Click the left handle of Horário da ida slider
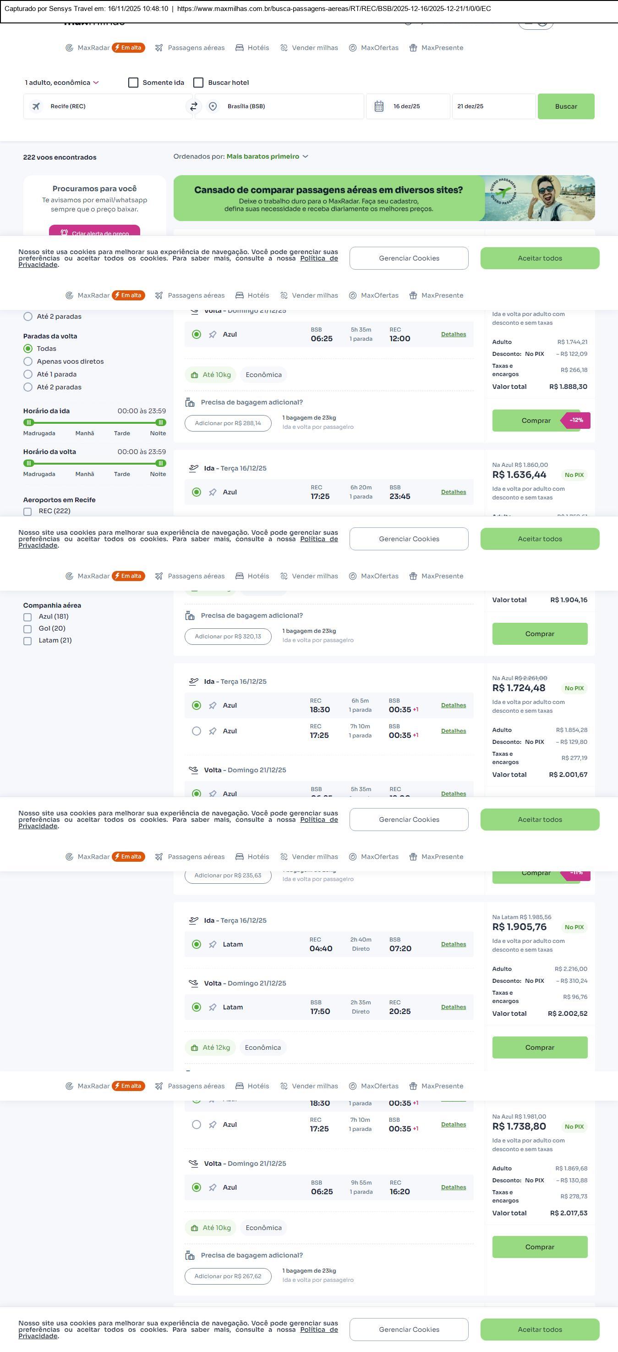 coord(29,422)
